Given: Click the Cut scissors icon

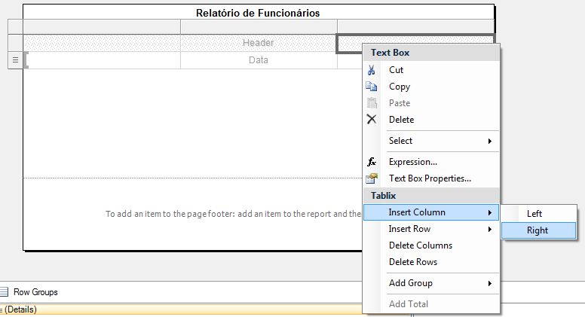Looking at the screenshot, I should pos(371,70).
